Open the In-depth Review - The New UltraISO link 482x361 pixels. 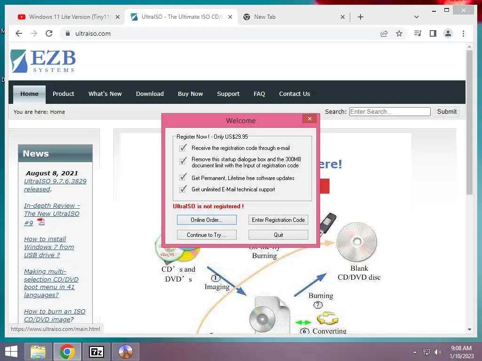tap(52, 214)
